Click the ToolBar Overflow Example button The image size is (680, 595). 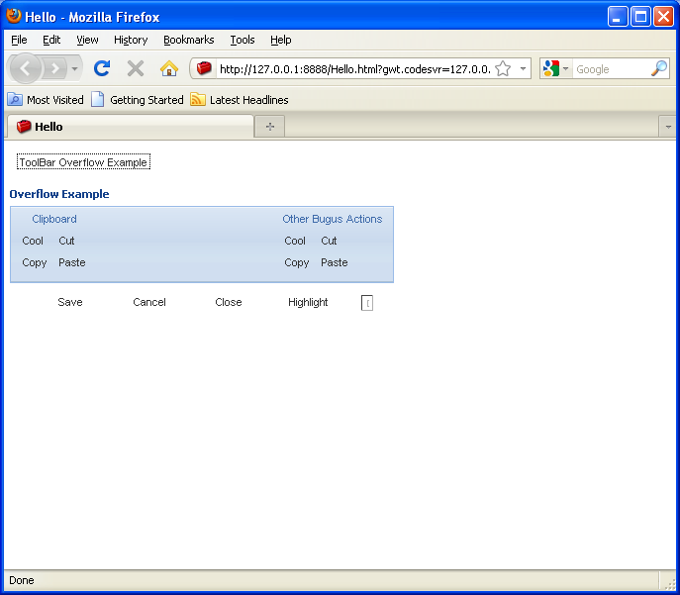[x=84, y=162]
